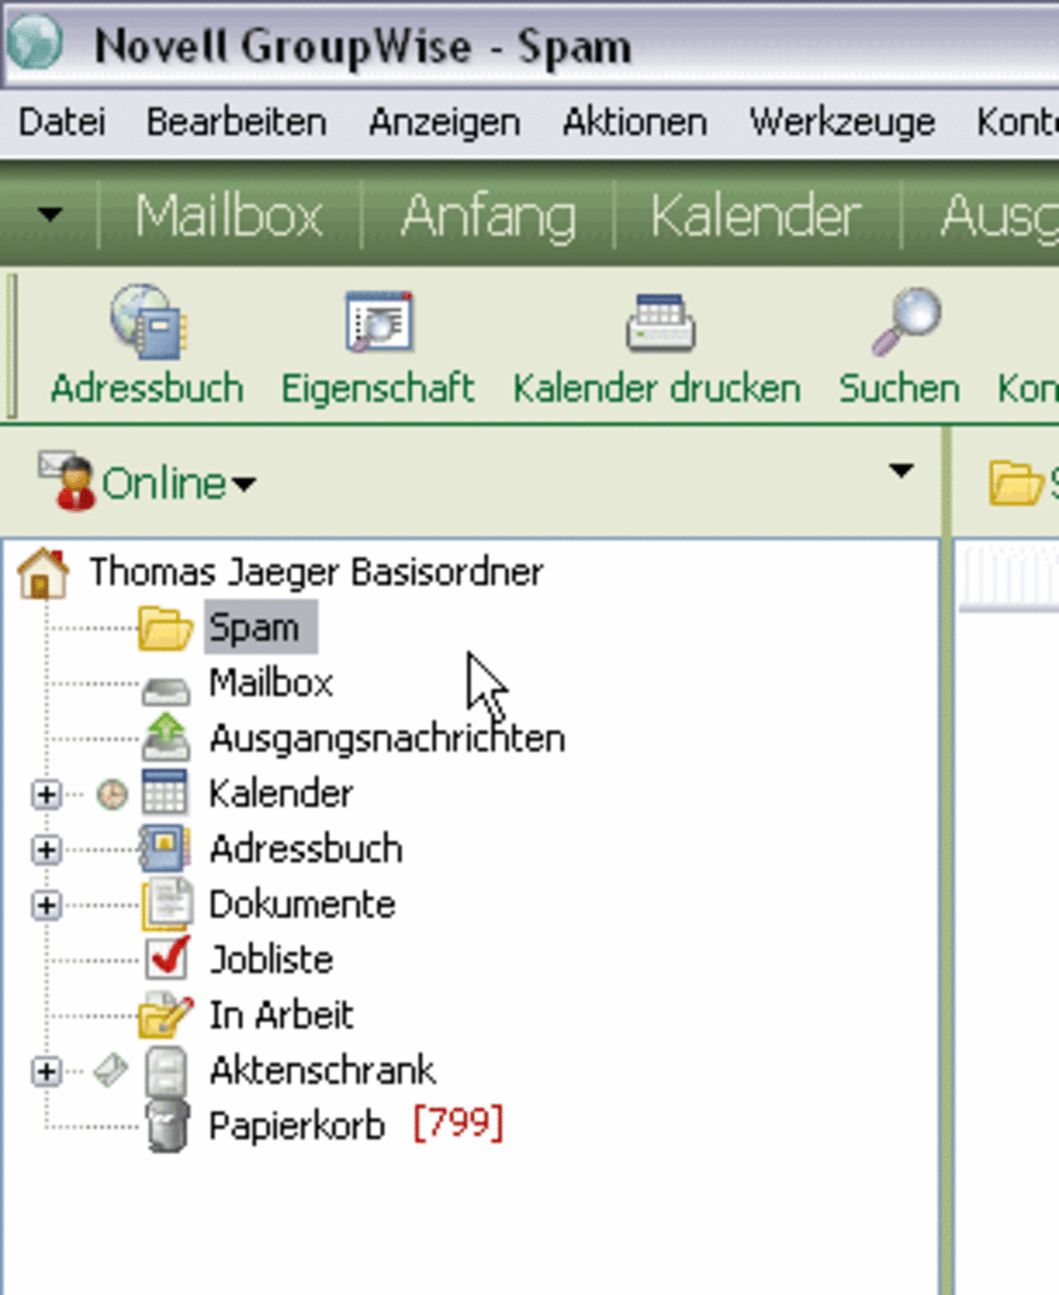Switch to the Kalender navigation tab
This screenshot has height=1295, width=1059.
click(756, 215)
